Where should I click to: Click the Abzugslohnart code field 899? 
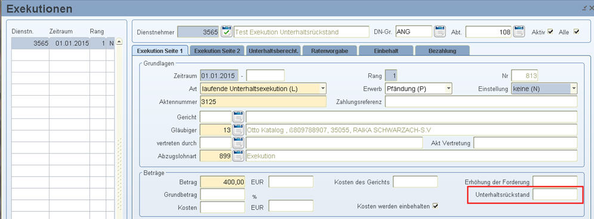(216, 155)
